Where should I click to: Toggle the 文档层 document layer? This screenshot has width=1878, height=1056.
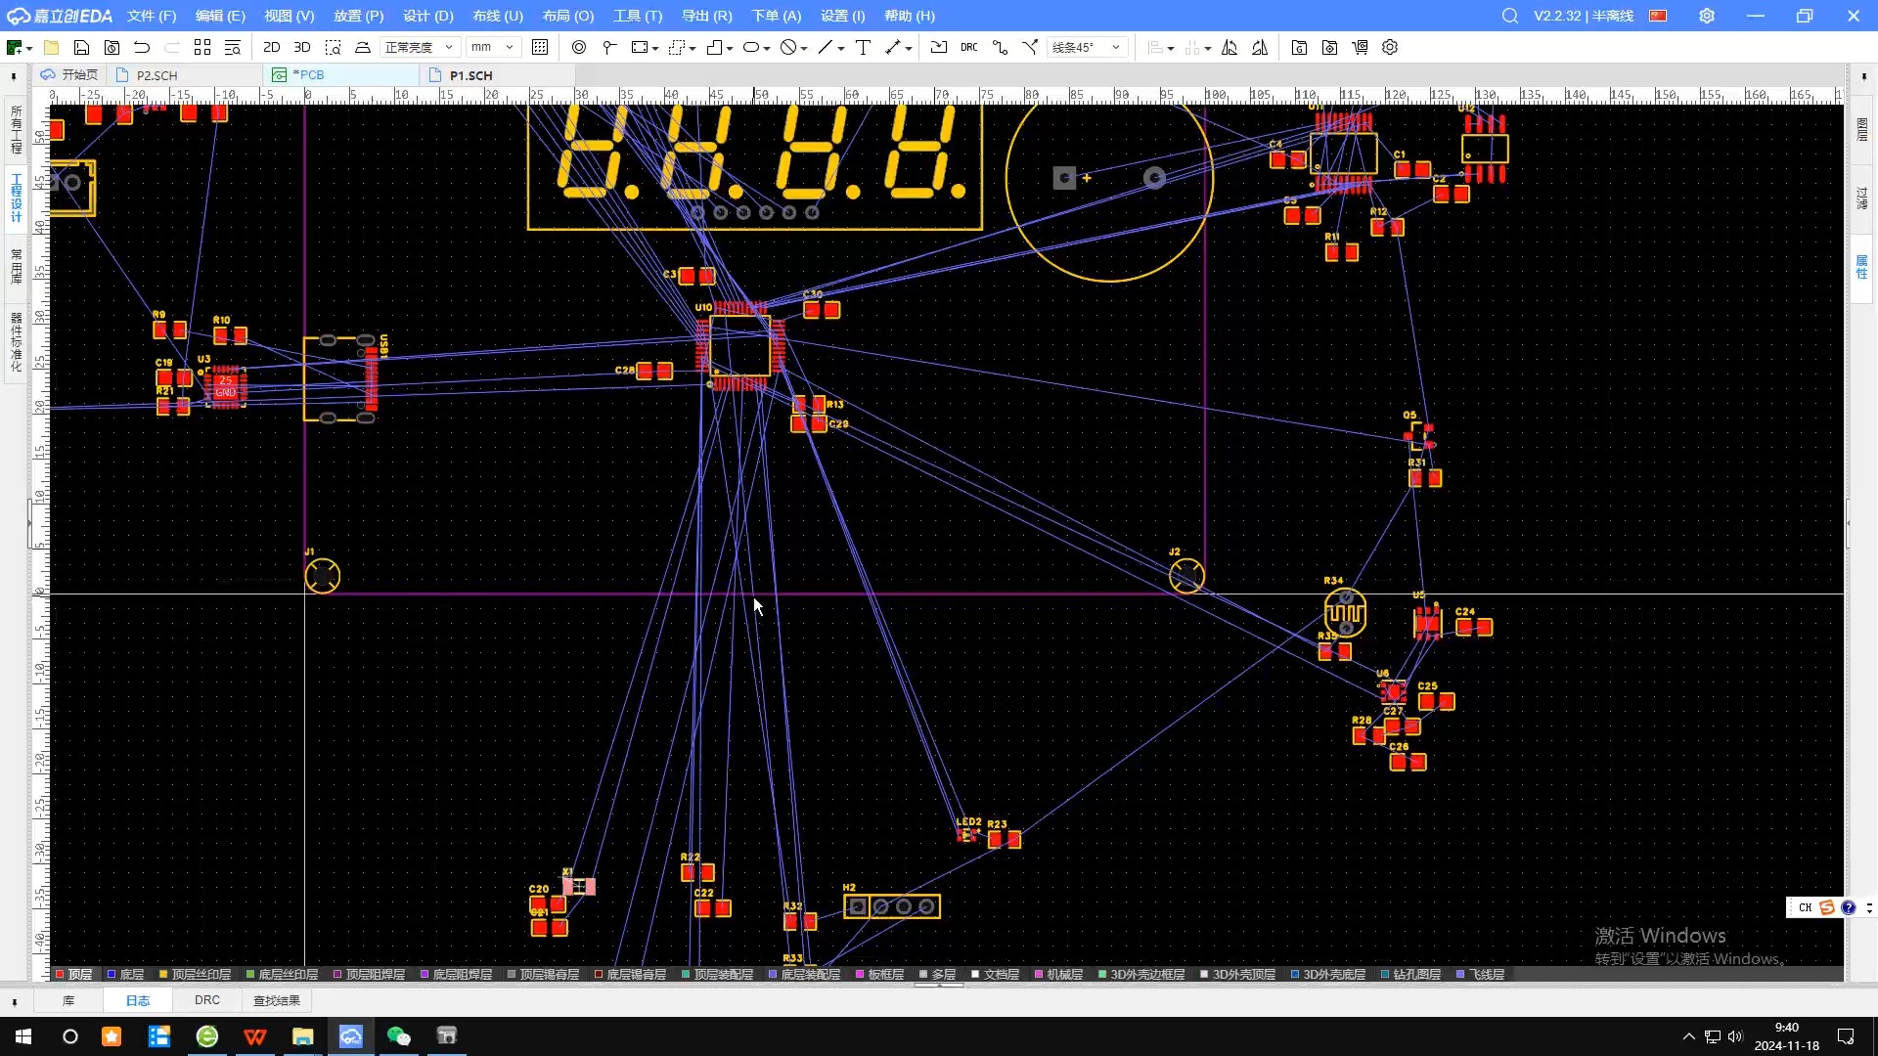point(996,975)
